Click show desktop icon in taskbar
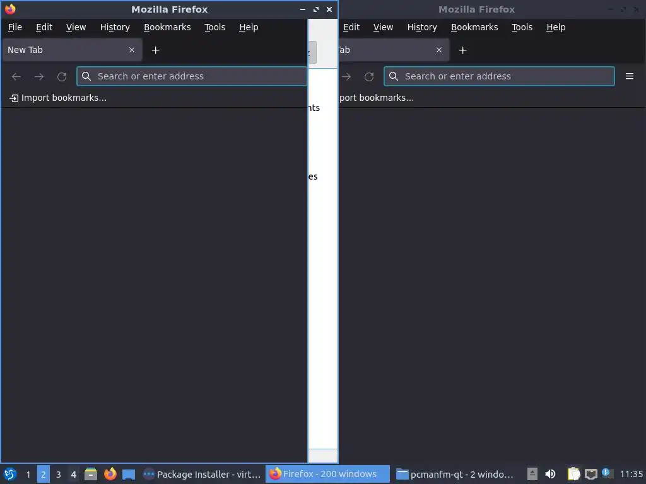The image size is (646, 484). (129, 474)
